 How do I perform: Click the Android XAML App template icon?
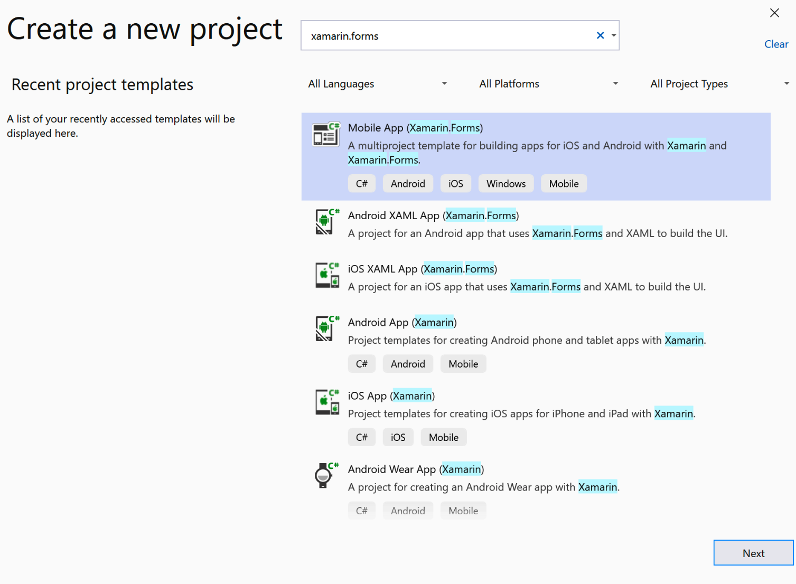point(326,222)
